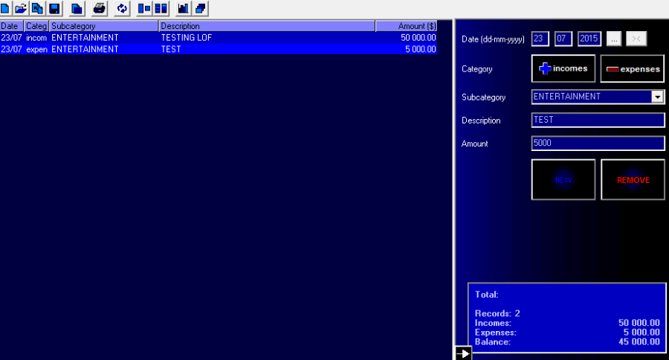Click the red REMOVE button

coord(633,180)
